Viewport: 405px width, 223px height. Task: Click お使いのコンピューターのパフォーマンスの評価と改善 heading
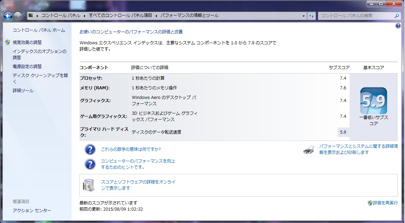click(131, 32)
